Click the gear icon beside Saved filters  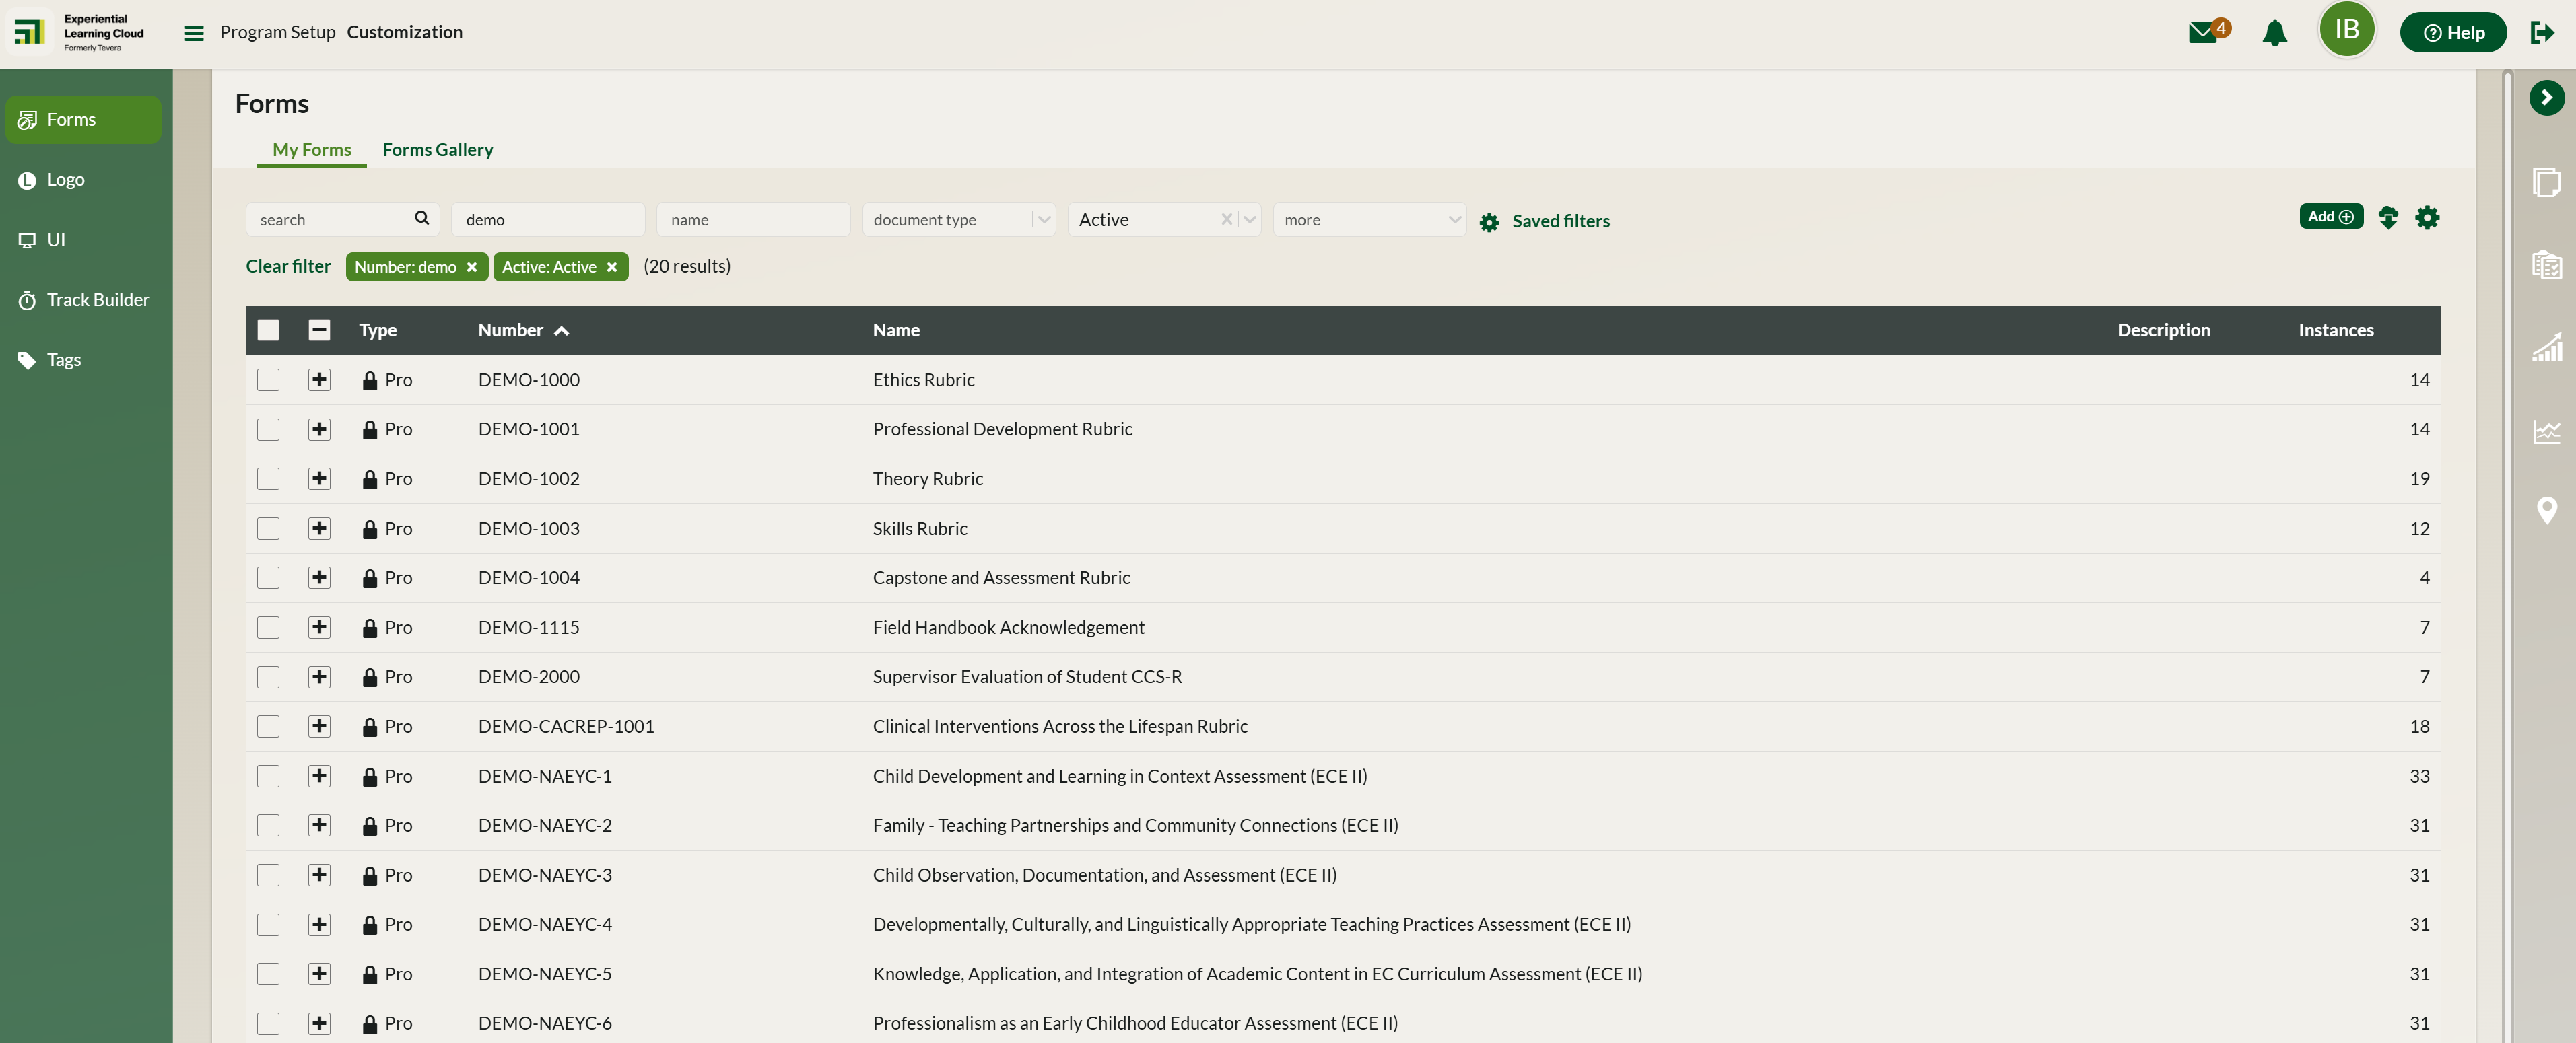point(1489,223)
